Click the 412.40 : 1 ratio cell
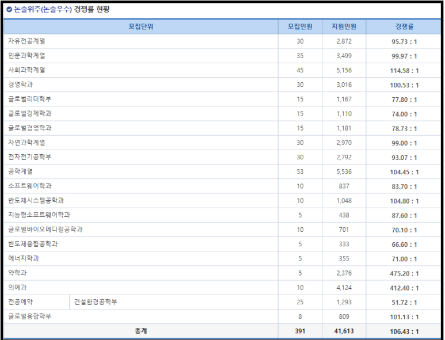 coord(404,288)
